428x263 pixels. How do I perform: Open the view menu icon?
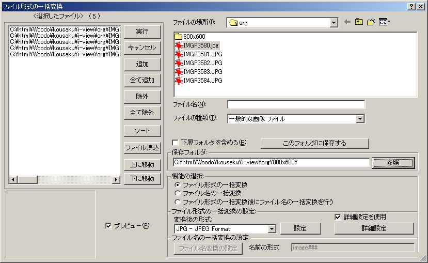tap(384, 22)
